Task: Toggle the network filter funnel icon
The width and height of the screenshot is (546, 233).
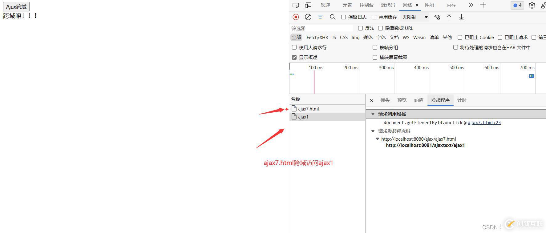Action: [x=320, y=17]
